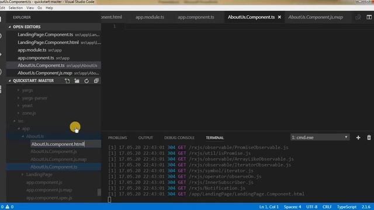The width and height of the screenshot is (374, 210).
Task: Click terminal line mentioning LandingPage.Component.html
Action: (206, 194)
